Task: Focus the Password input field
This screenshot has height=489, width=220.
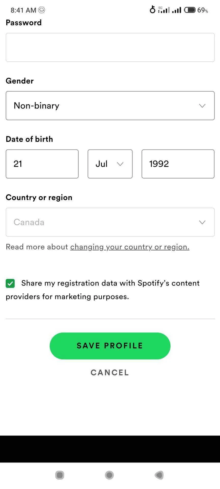Action: [110, 47]
